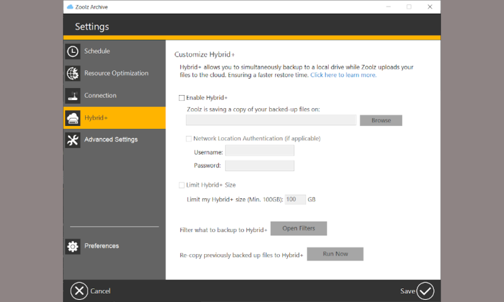Tick the Limit Hybrid+ Size checkbox
This screenshot has height=302, width=504.
point(181,185)
